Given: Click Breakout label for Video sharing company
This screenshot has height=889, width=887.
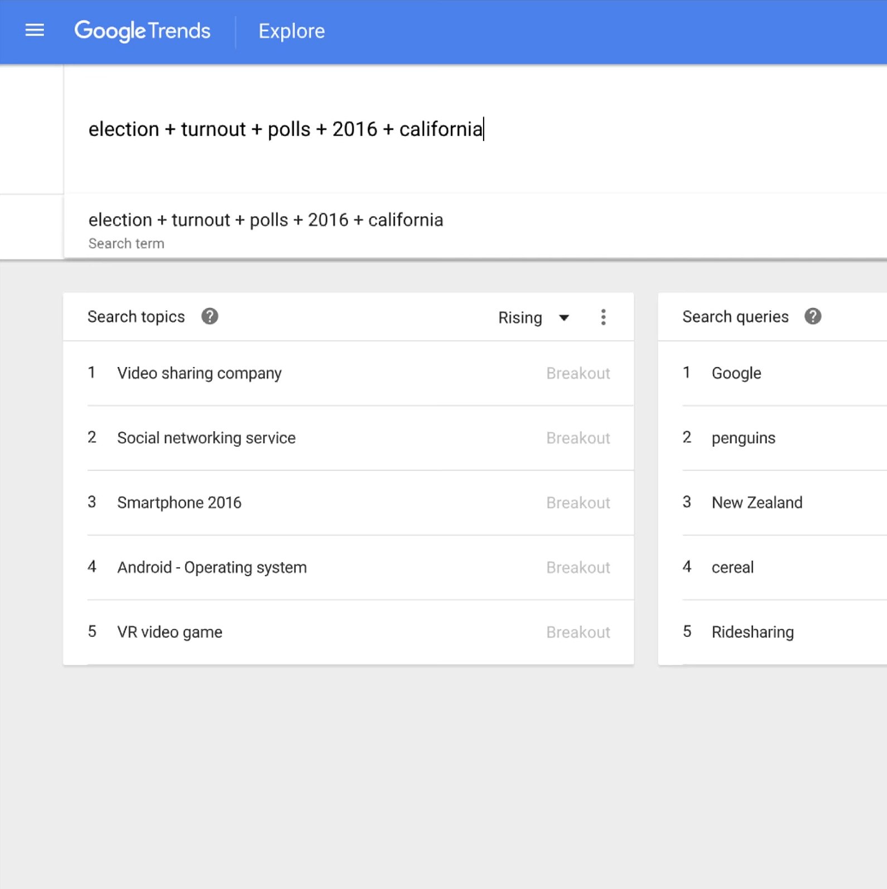Looking at the screenshot, I should tap(578, 373).
